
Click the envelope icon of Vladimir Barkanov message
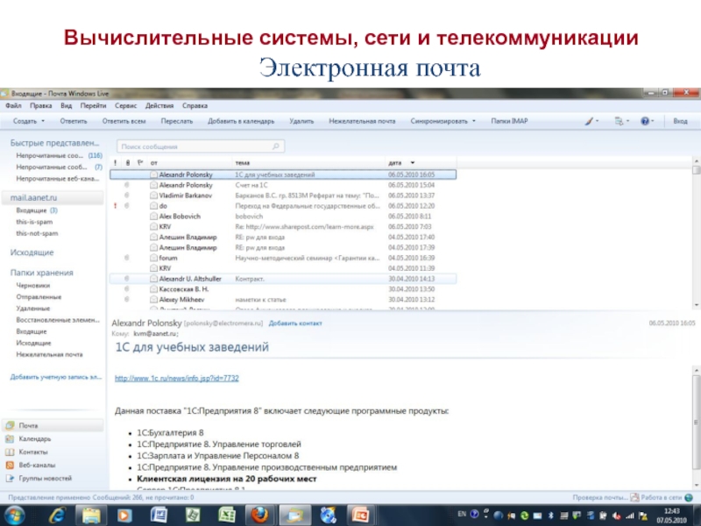pos(153,196)
